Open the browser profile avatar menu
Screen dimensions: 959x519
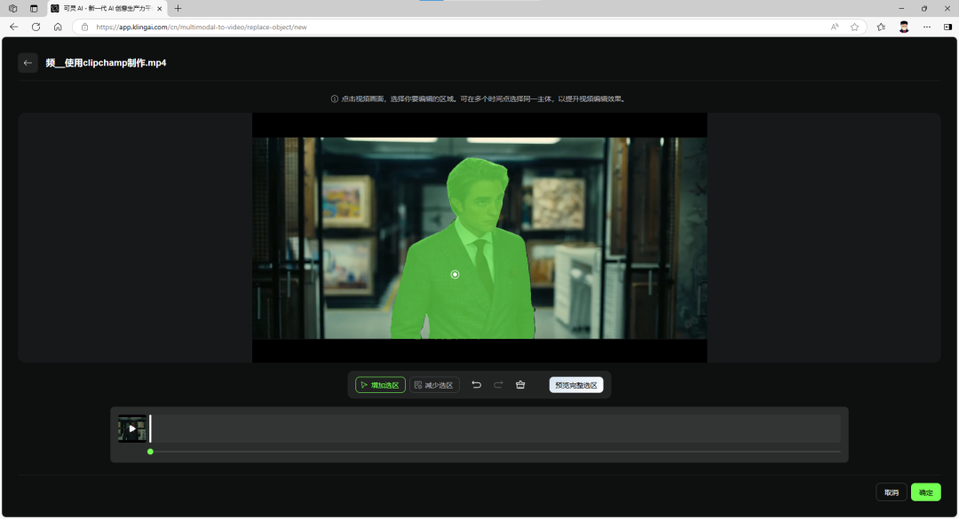[x=904, y=27]
